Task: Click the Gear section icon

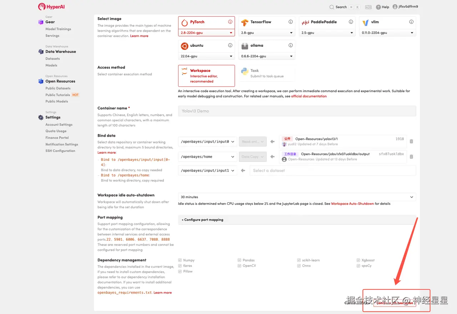Action: pyautogui.click(x=41, y=22)
